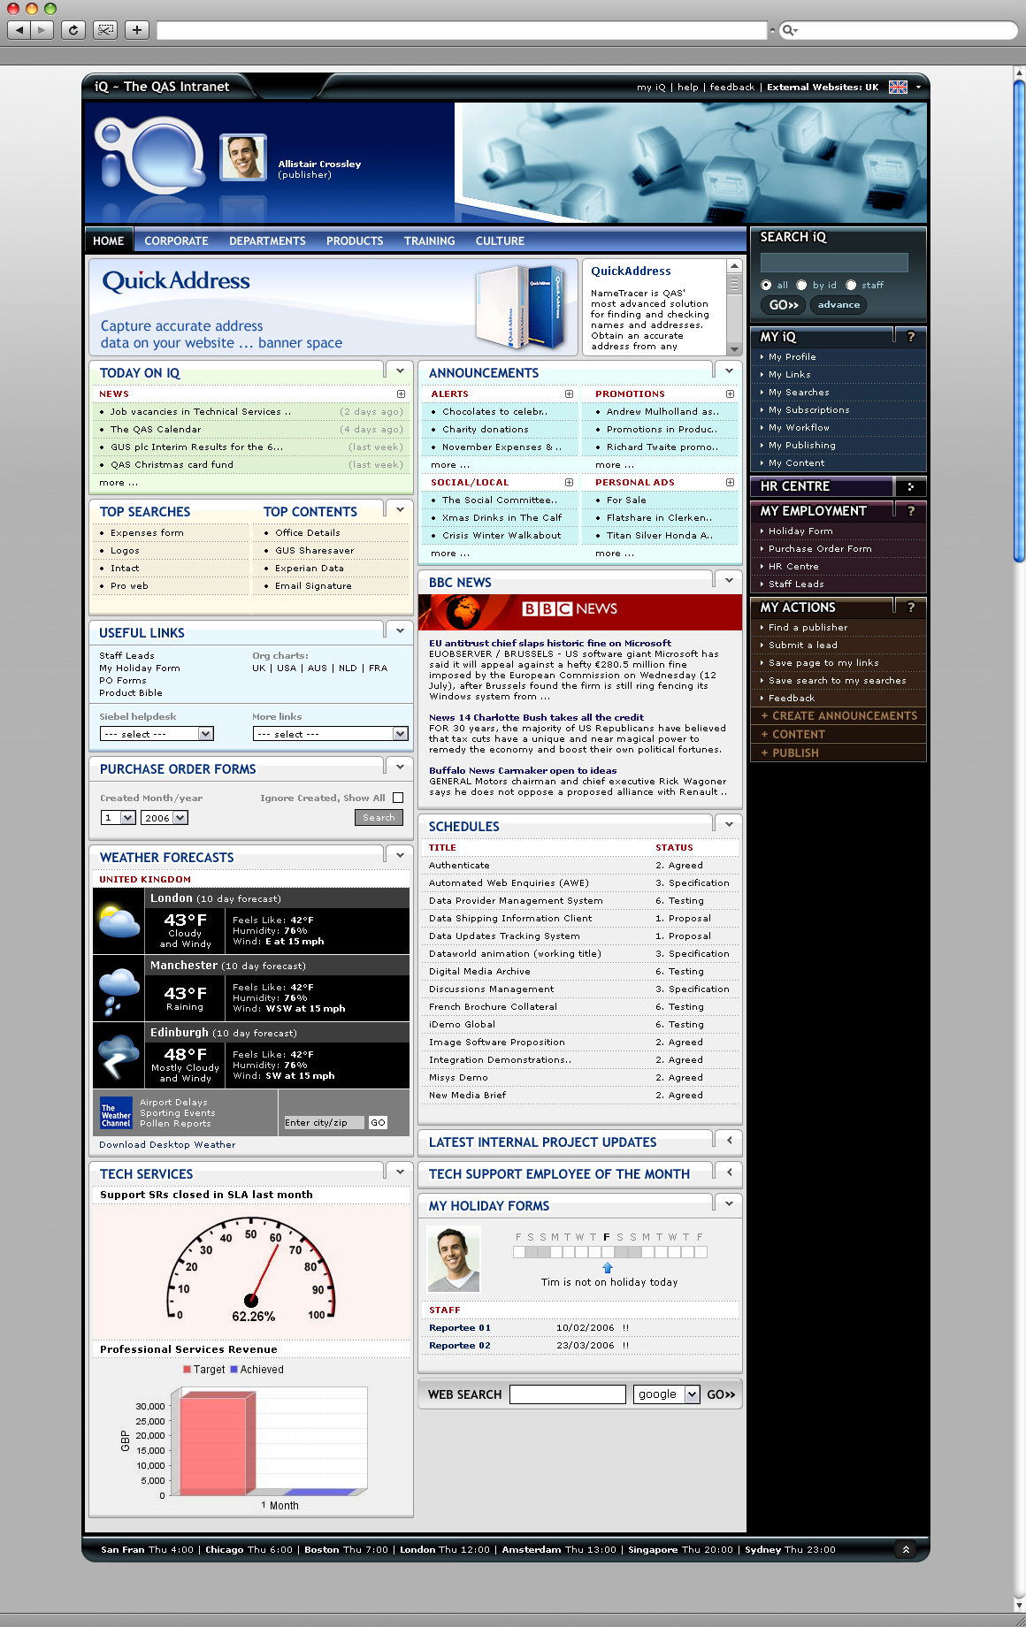The width and height of the screenshot is (1026, 1627).
Task: Click the UK flag icon
Action: tap(898, 87)
